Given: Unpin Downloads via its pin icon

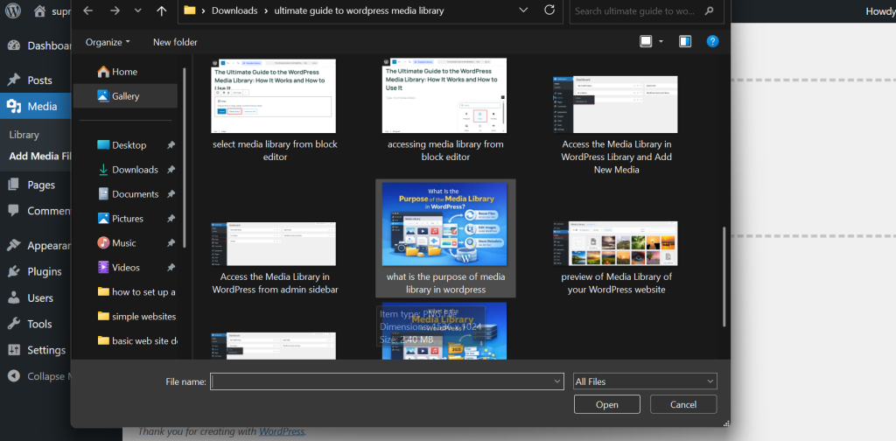Looking at the screenshot, I should [x=171, y=170].
